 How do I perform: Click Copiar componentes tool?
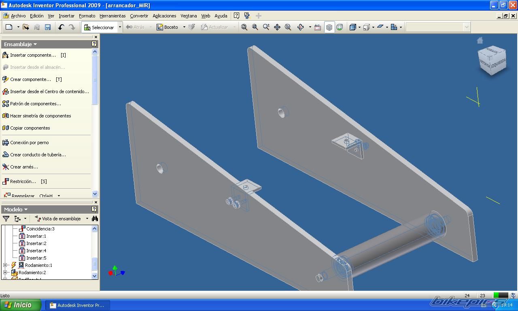click(x=26, y=128)
